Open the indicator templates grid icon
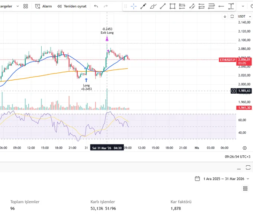Viewport: 253px width, 215px height. [26, 6]
